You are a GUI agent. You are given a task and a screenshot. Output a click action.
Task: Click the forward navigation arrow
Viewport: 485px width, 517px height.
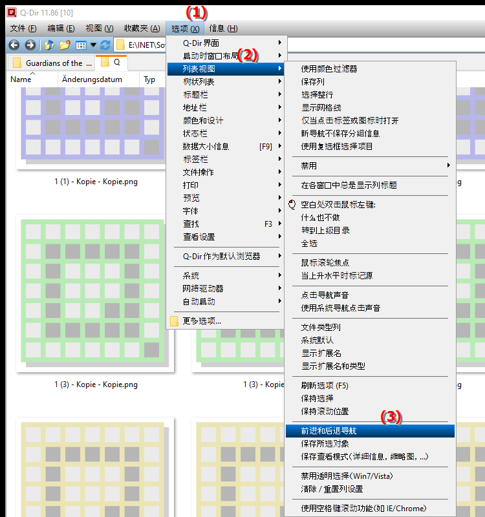click(30, 45)
